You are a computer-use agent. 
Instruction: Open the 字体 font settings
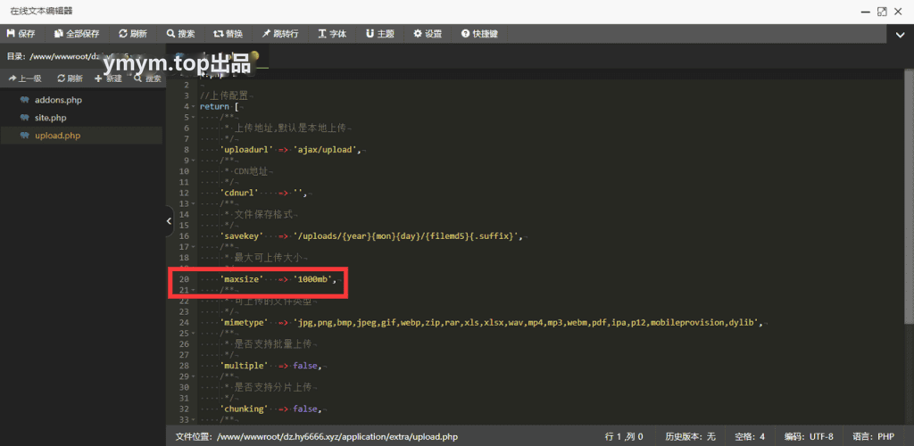click(x=332, y=34)
